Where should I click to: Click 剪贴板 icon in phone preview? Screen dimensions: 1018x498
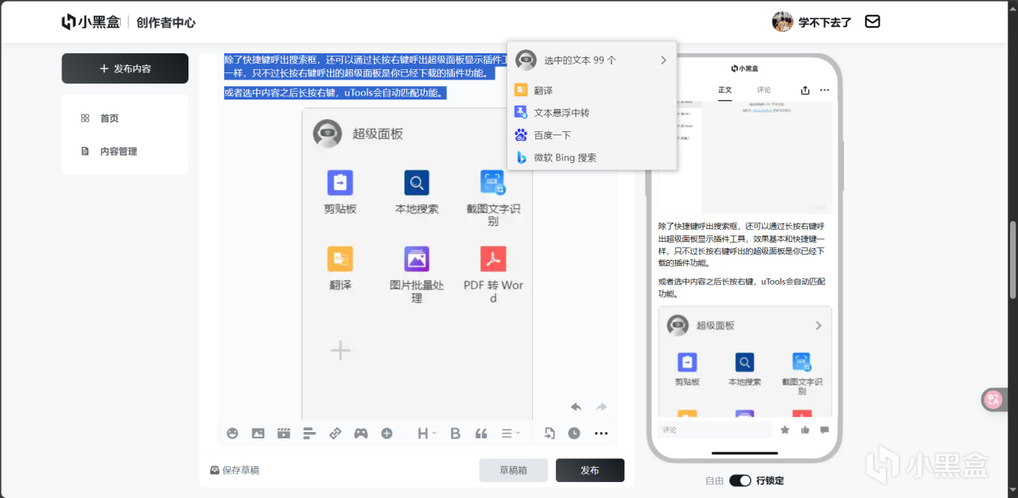pyautogui.click(x=687, y=363)
